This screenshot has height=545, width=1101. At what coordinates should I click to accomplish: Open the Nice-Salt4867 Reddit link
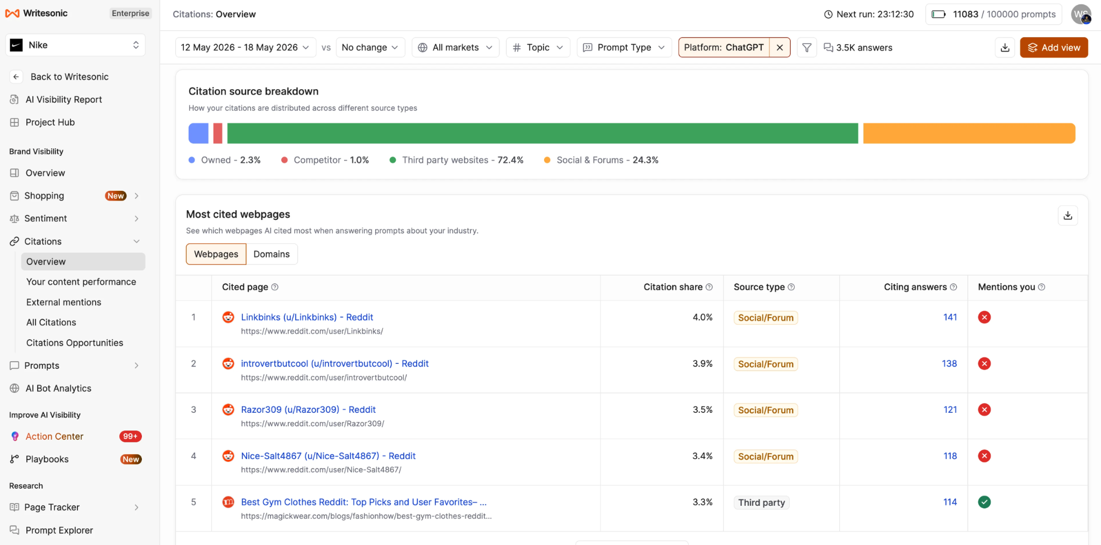328,456
